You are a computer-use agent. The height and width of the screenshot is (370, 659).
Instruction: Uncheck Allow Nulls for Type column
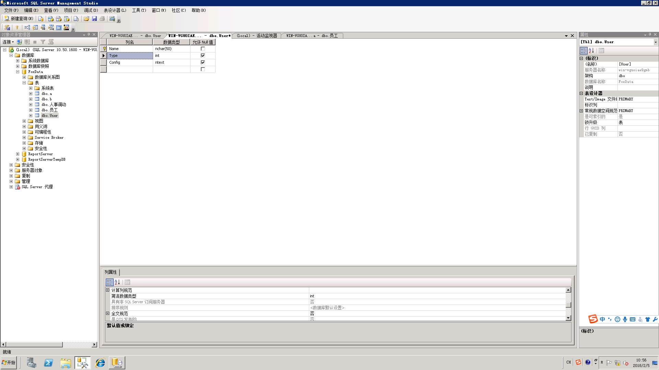[203, 56]
